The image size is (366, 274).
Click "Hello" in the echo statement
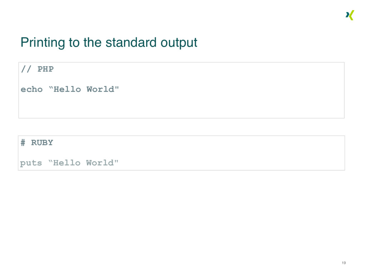click(67, 89)
